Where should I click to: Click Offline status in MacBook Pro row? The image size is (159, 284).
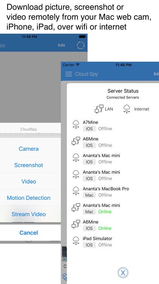click(x=105, y=195)
